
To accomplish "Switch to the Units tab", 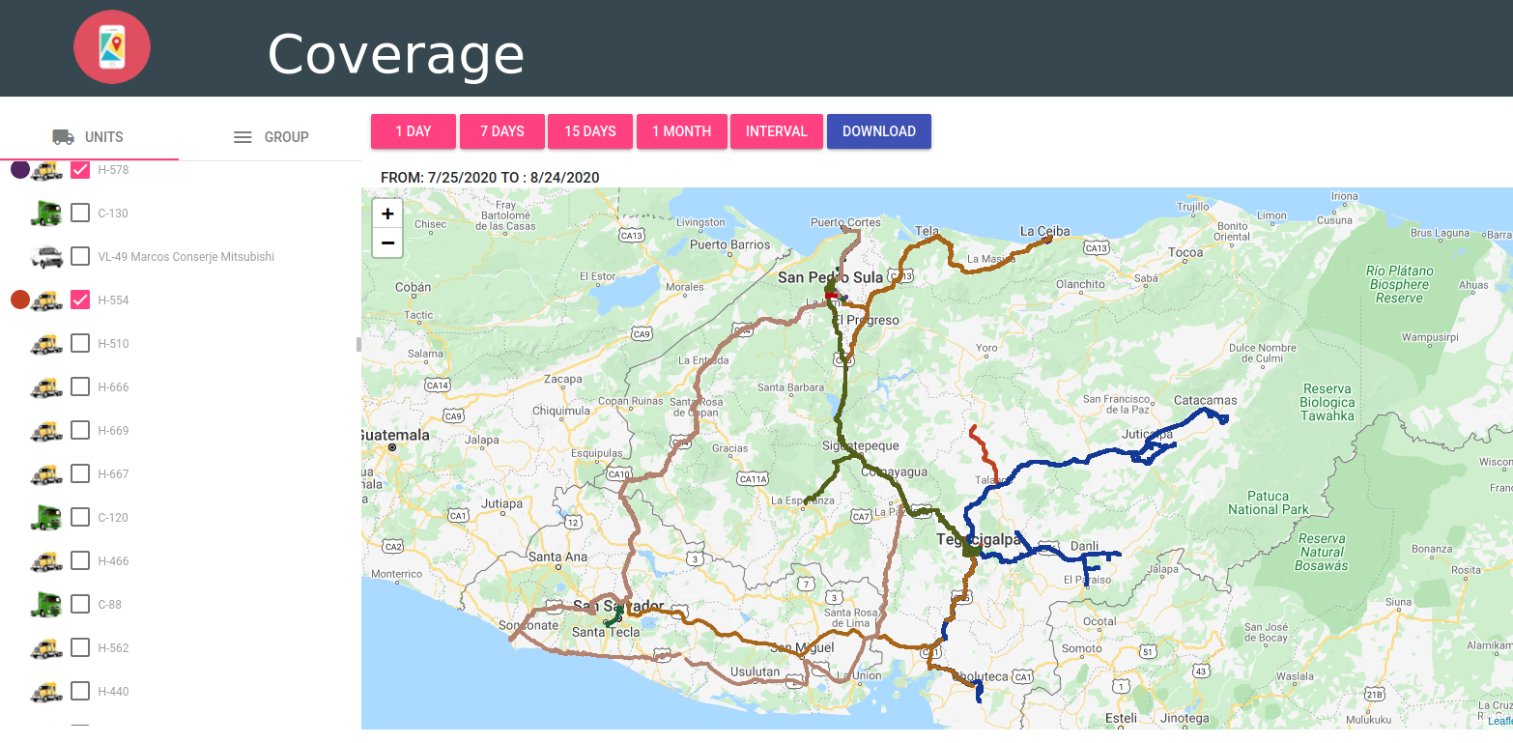I will click(x=89, y=137).
